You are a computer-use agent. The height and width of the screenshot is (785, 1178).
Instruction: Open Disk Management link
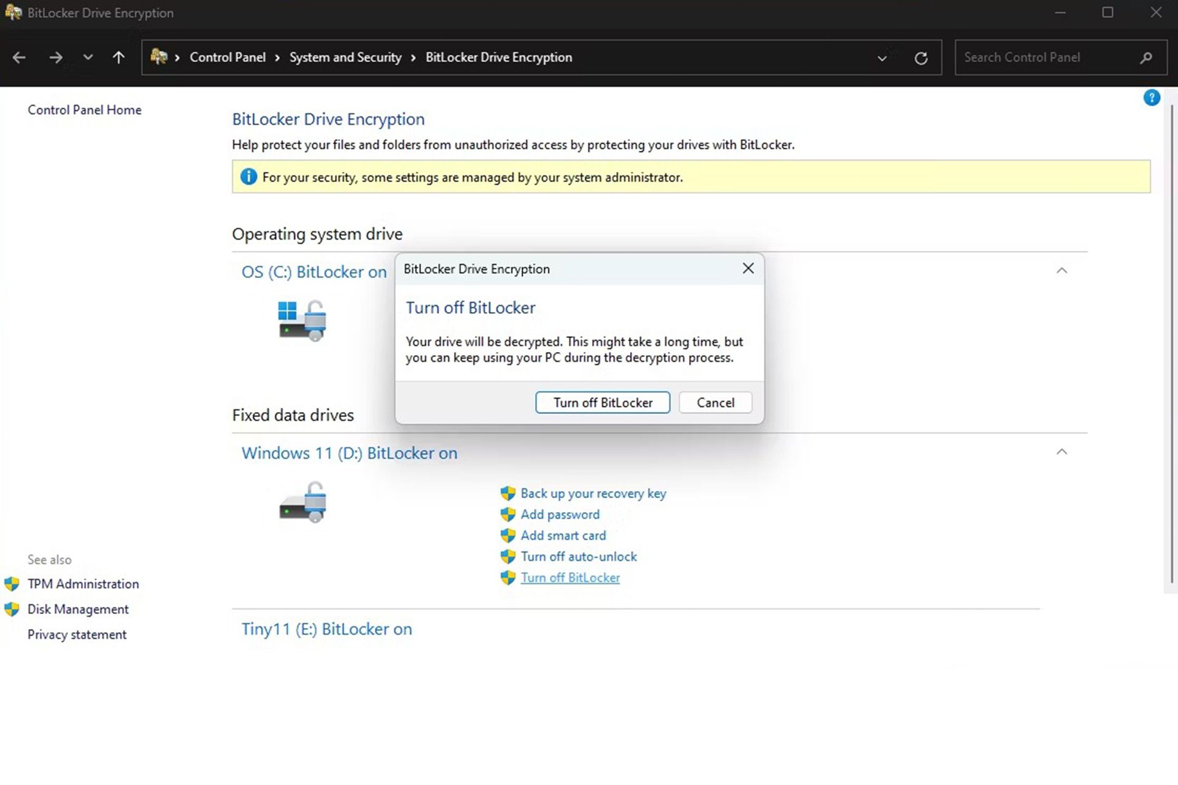[78, 610]
